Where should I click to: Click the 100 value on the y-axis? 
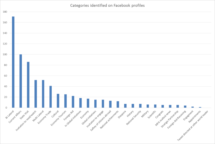(x=5, y=54)
